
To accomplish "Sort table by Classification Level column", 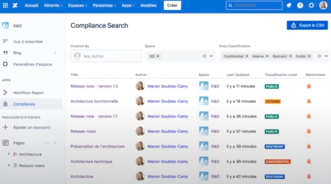I will click(x=281, y=75).
